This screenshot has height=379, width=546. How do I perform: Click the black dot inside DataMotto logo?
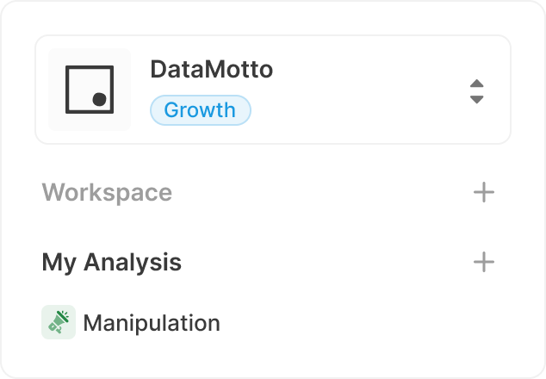click(x=99, y=100)
